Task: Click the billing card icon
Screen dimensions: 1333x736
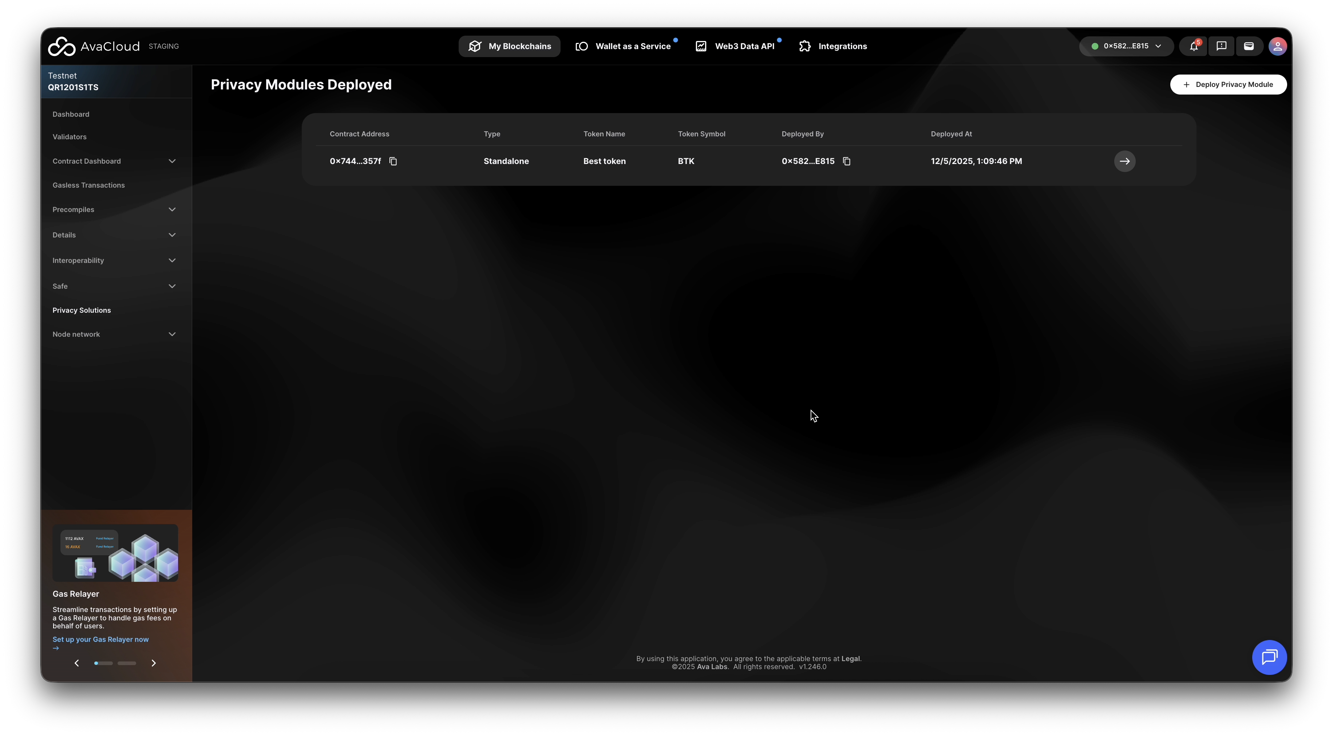Action: [1249, 47]
